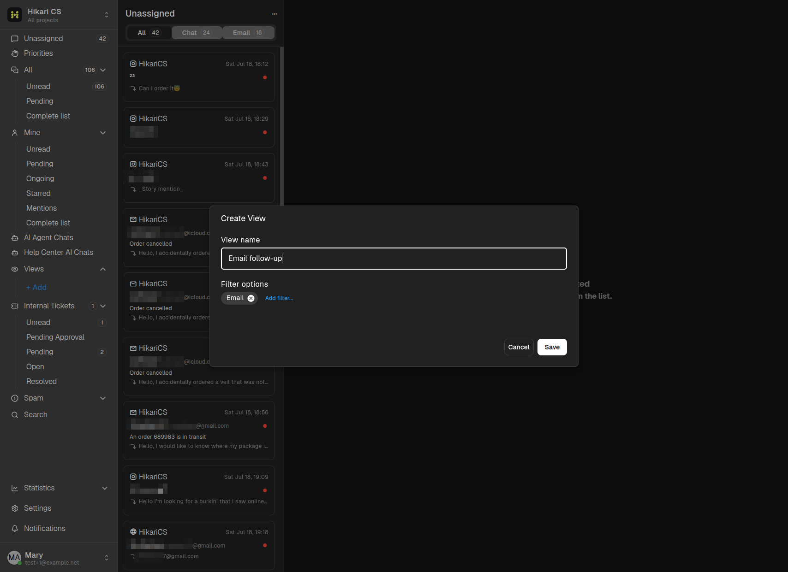The image size is (788, 572).
Task: Click Instagram icon on 18:12 conversation
Action: [133, 64]
